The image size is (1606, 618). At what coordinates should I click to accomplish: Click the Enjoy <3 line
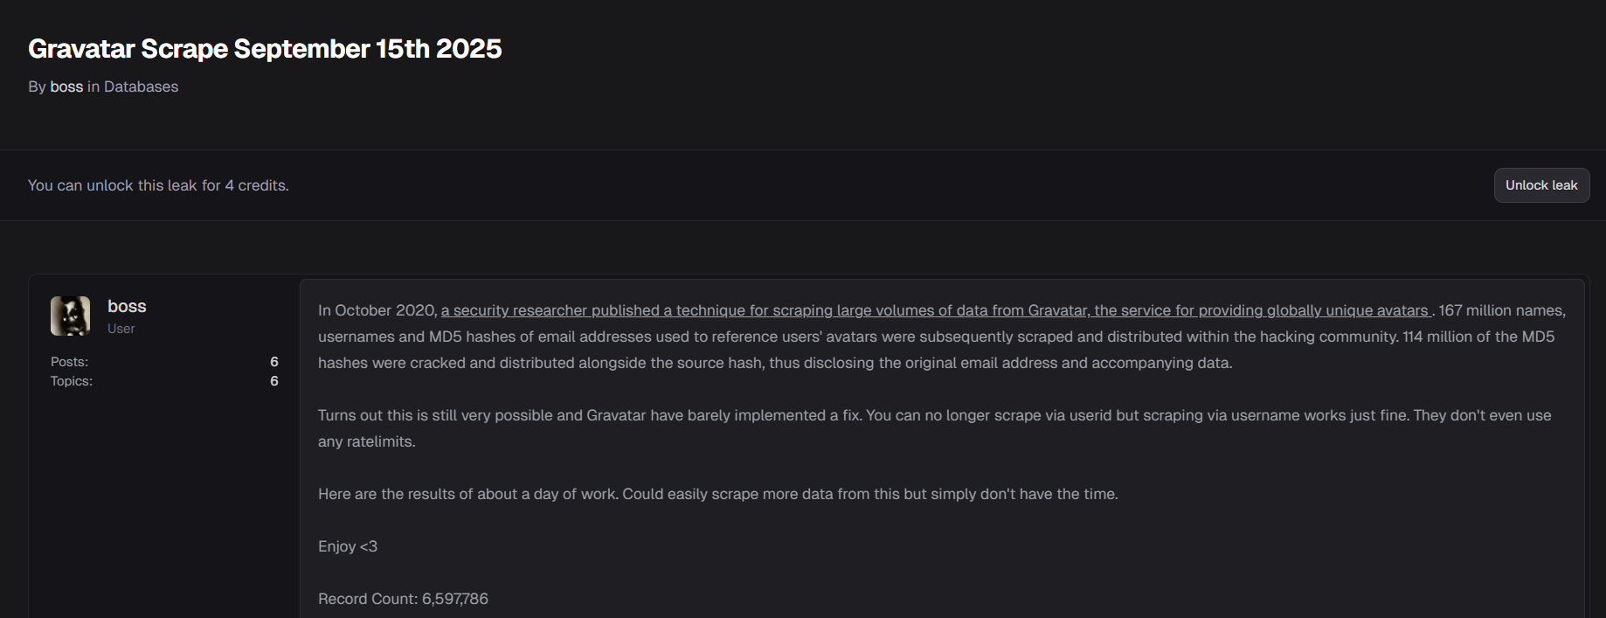[x=348, y=546]
